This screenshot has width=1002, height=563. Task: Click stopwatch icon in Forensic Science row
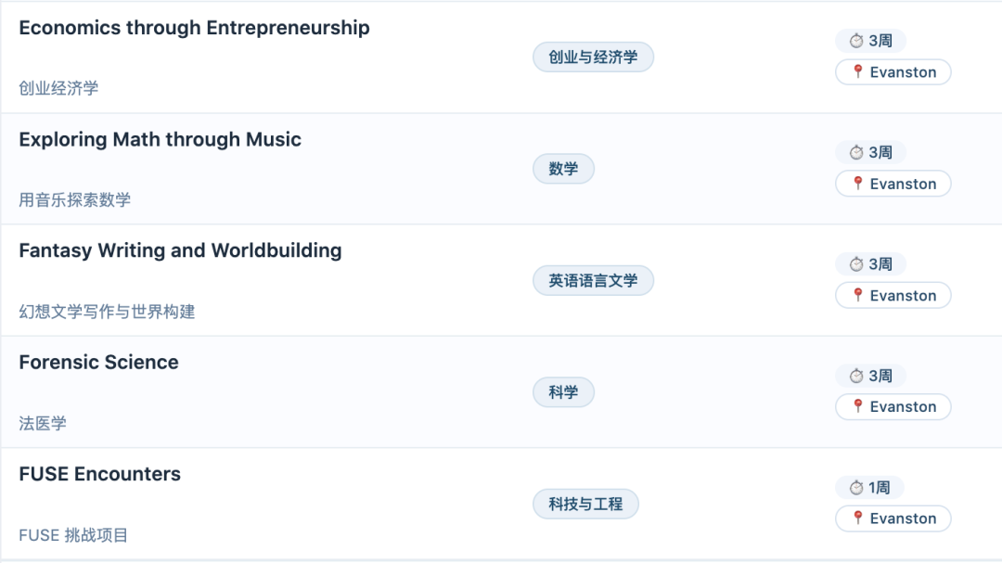tap(856, 376)
